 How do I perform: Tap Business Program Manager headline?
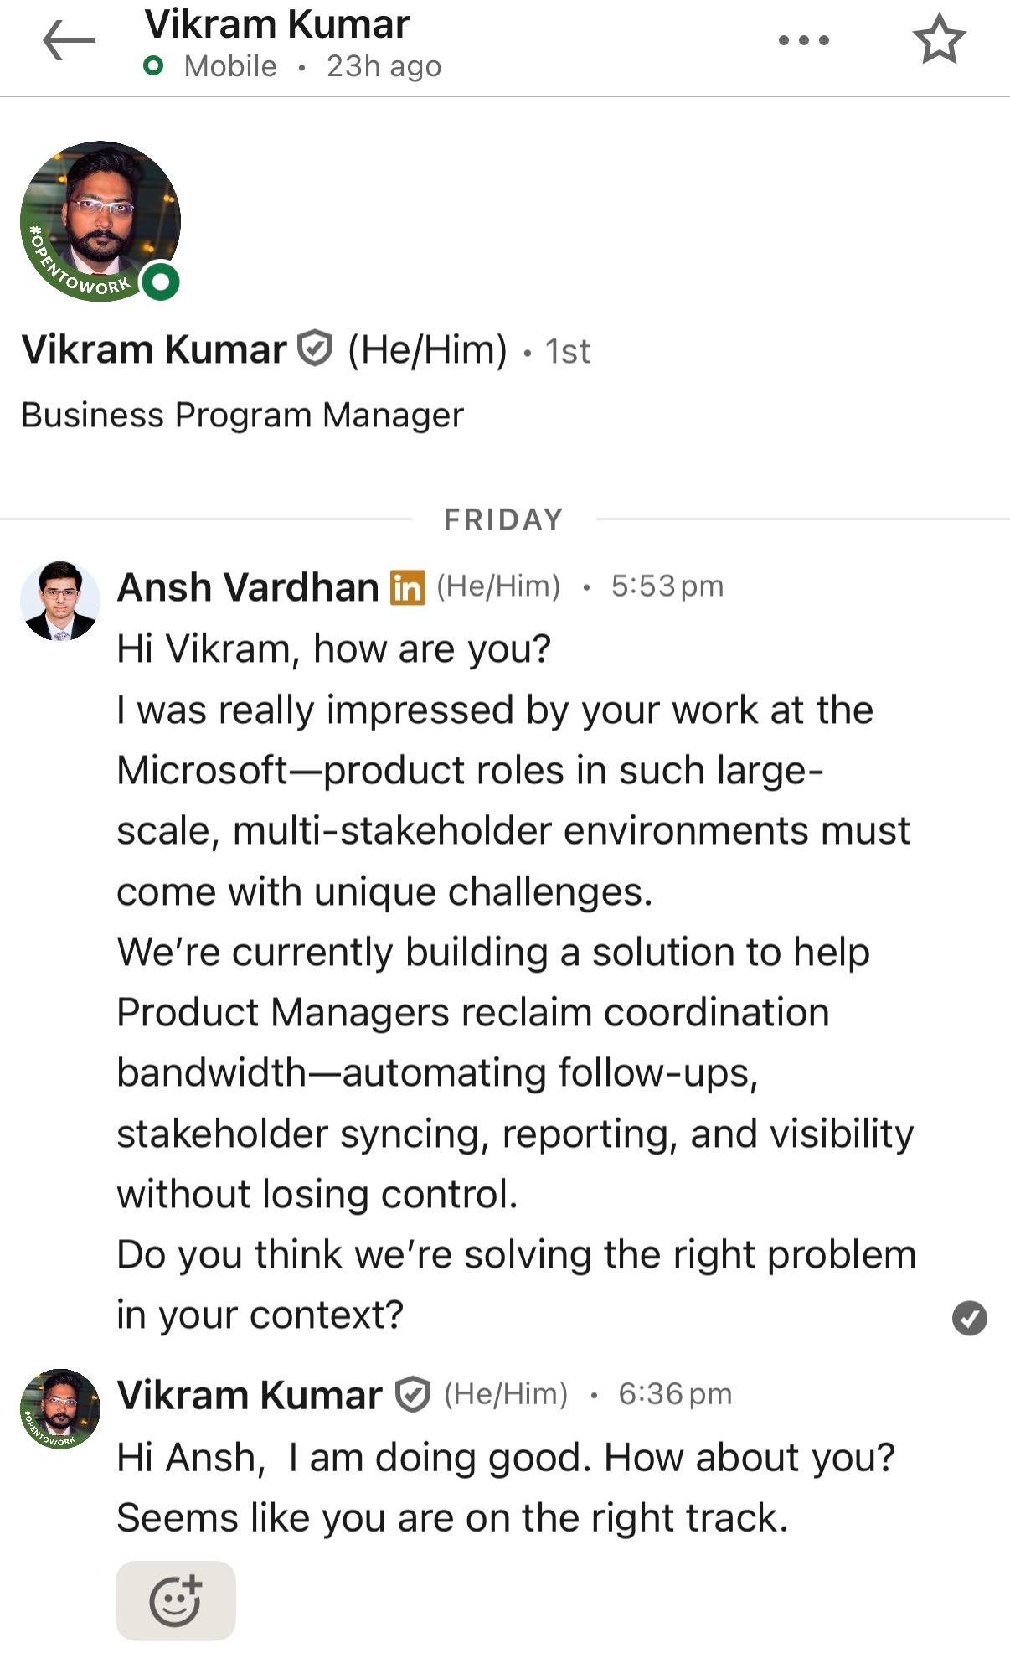coord(242,415)
